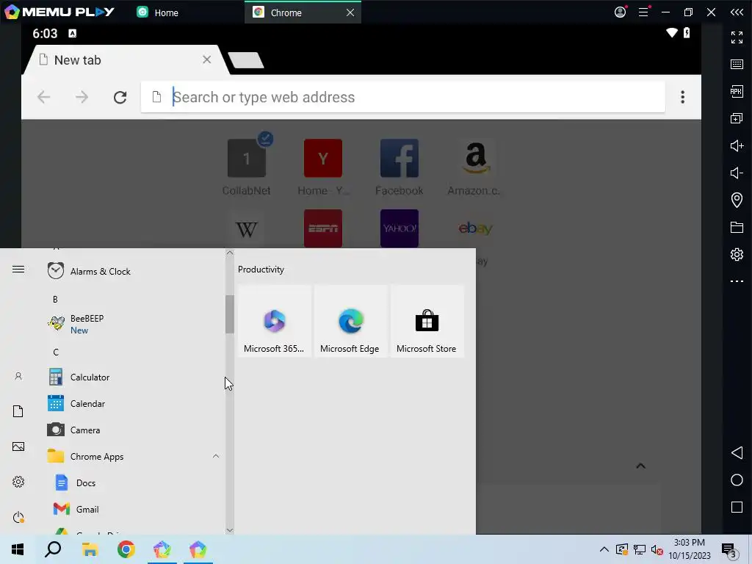
Task: Open Microsoft Edge tile in Productivity
Action: 350,321
